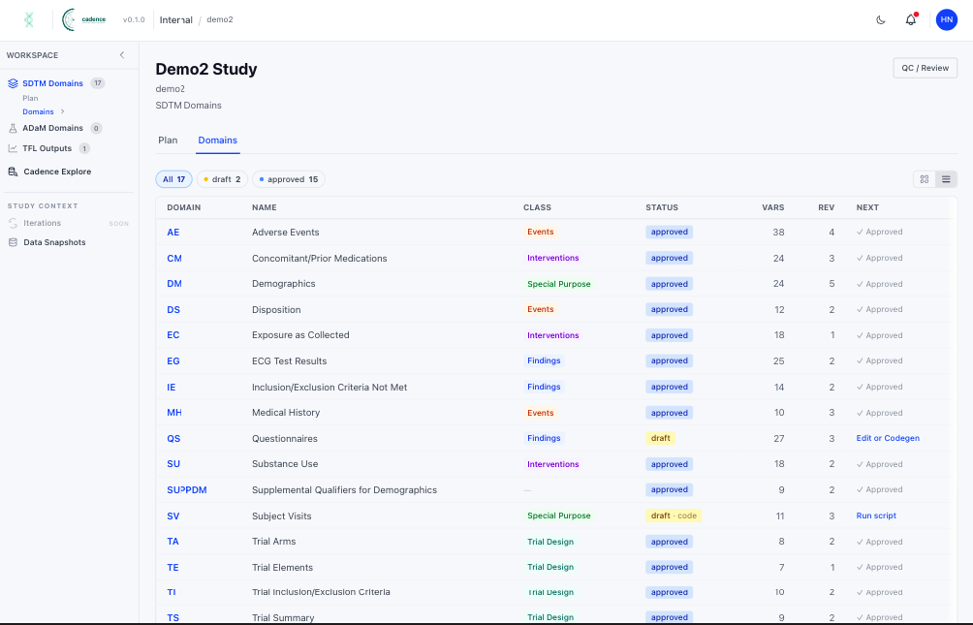
Task: Click the ADaM Domains flask icon
Action: click(x=13, y=129)
